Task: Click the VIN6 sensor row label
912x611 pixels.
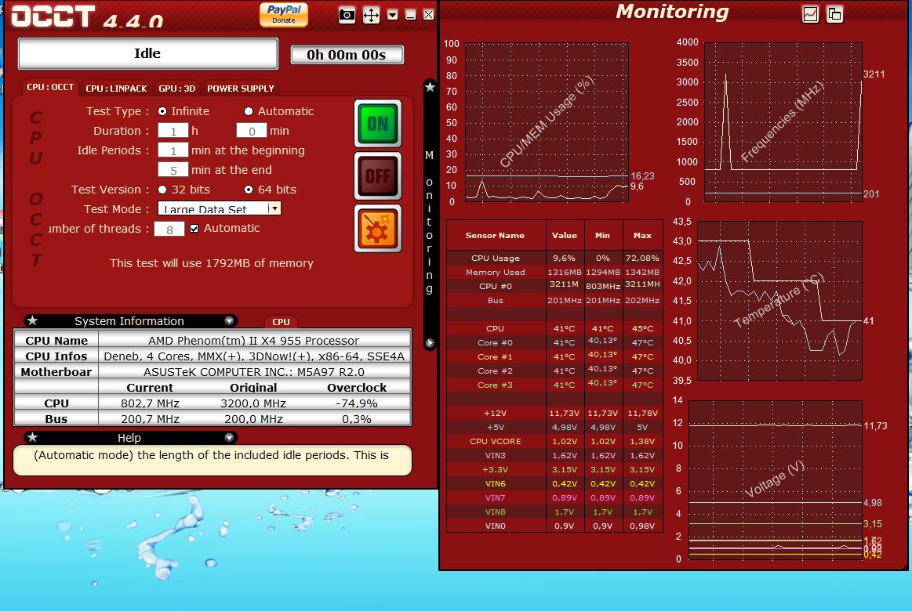Action: pos(496,483)
